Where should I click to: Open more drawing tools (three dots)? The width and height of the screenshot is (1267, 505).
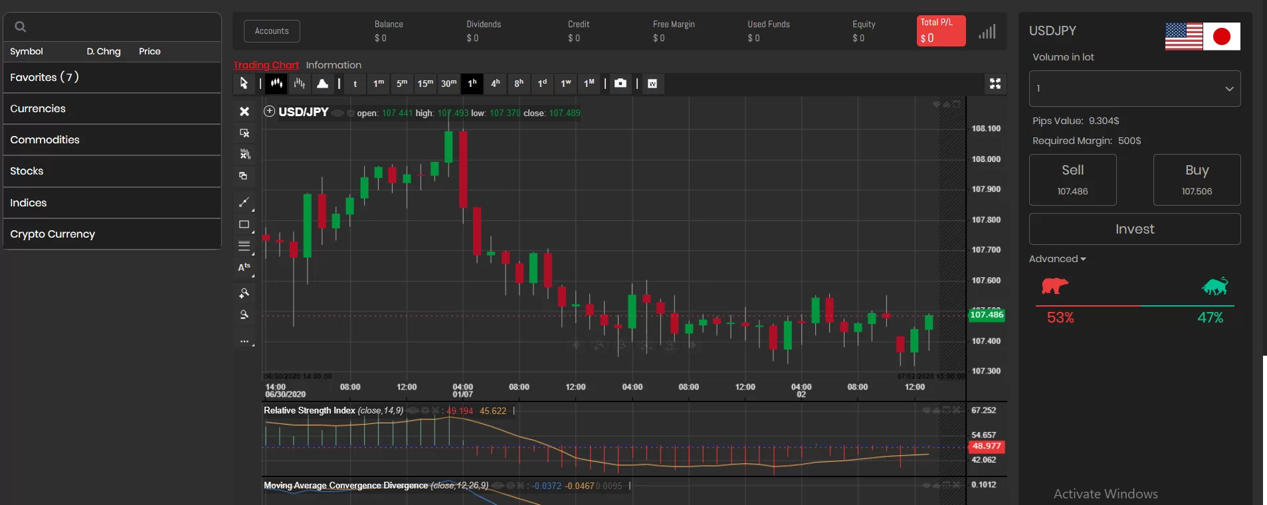tap(244, 341)
